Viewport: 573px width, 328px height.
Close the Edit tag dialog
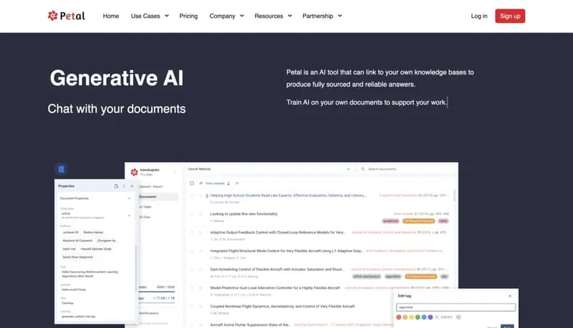510,296
